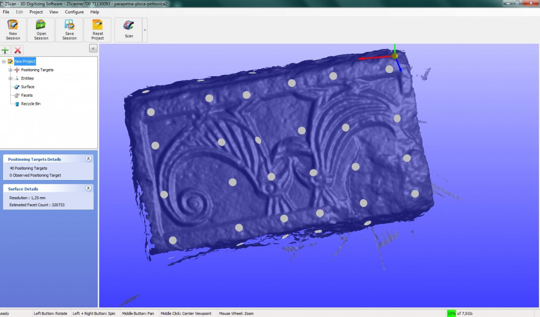The image size is (540, 317).
Task: Collapse the Positioning Targets Details panel
Action: click(88, 159)
